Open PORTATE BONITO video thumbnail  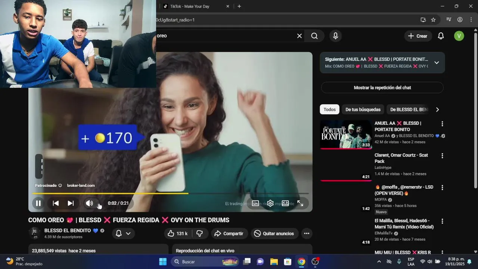tap(346, 134)
